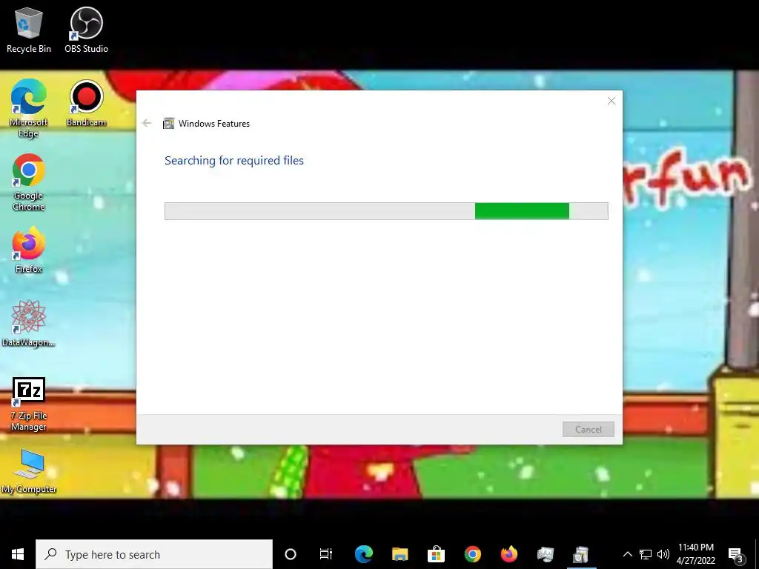Viewport: 759px width, 569px height.
Task: Select the Bandicam desktop shortcut
Action: [86, 104]
